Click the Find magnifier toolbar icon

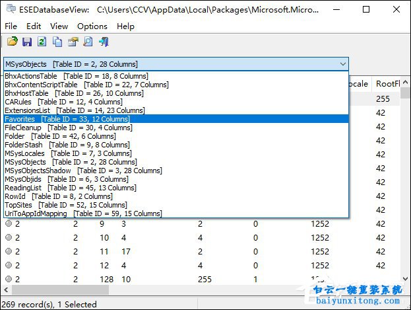coord(88,42)
